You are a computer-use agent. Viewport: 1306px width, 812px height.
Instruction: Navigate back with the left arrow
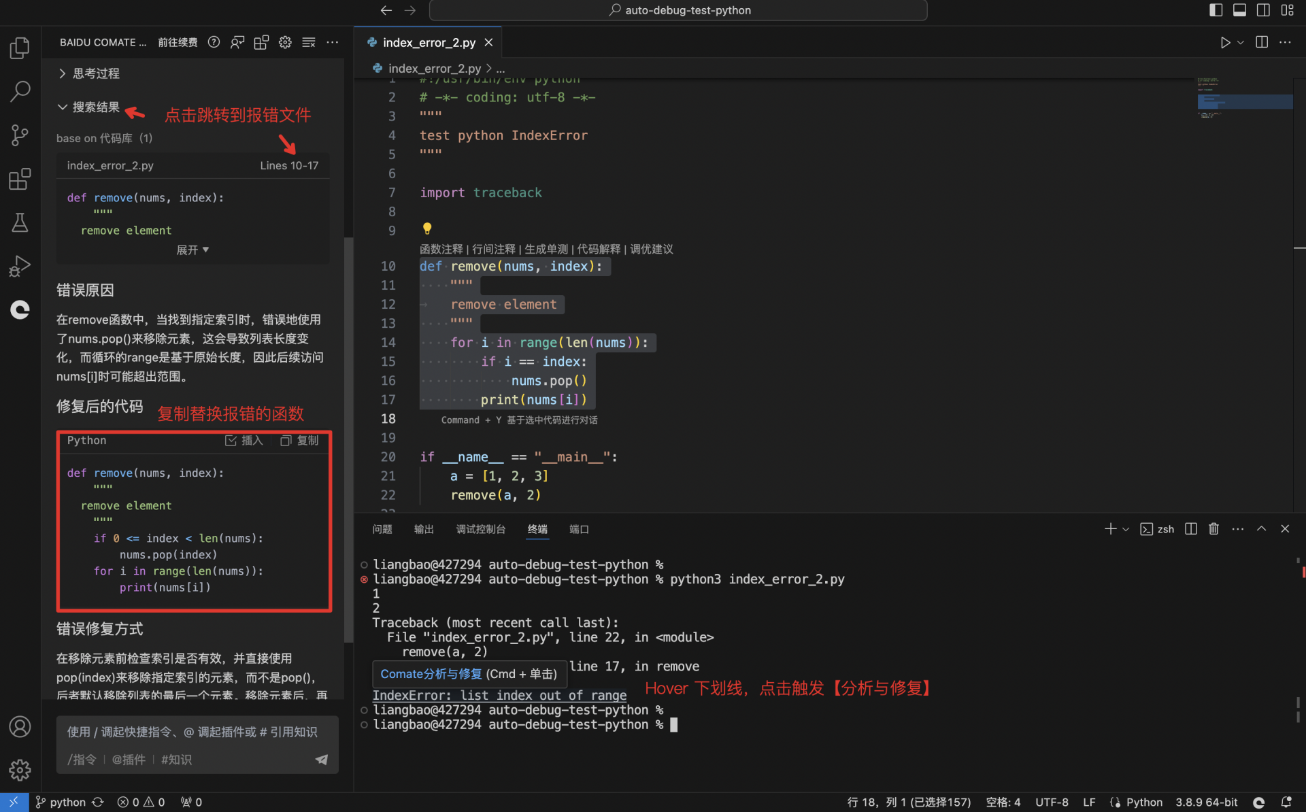pyautogui.click(x=386, y=10)
